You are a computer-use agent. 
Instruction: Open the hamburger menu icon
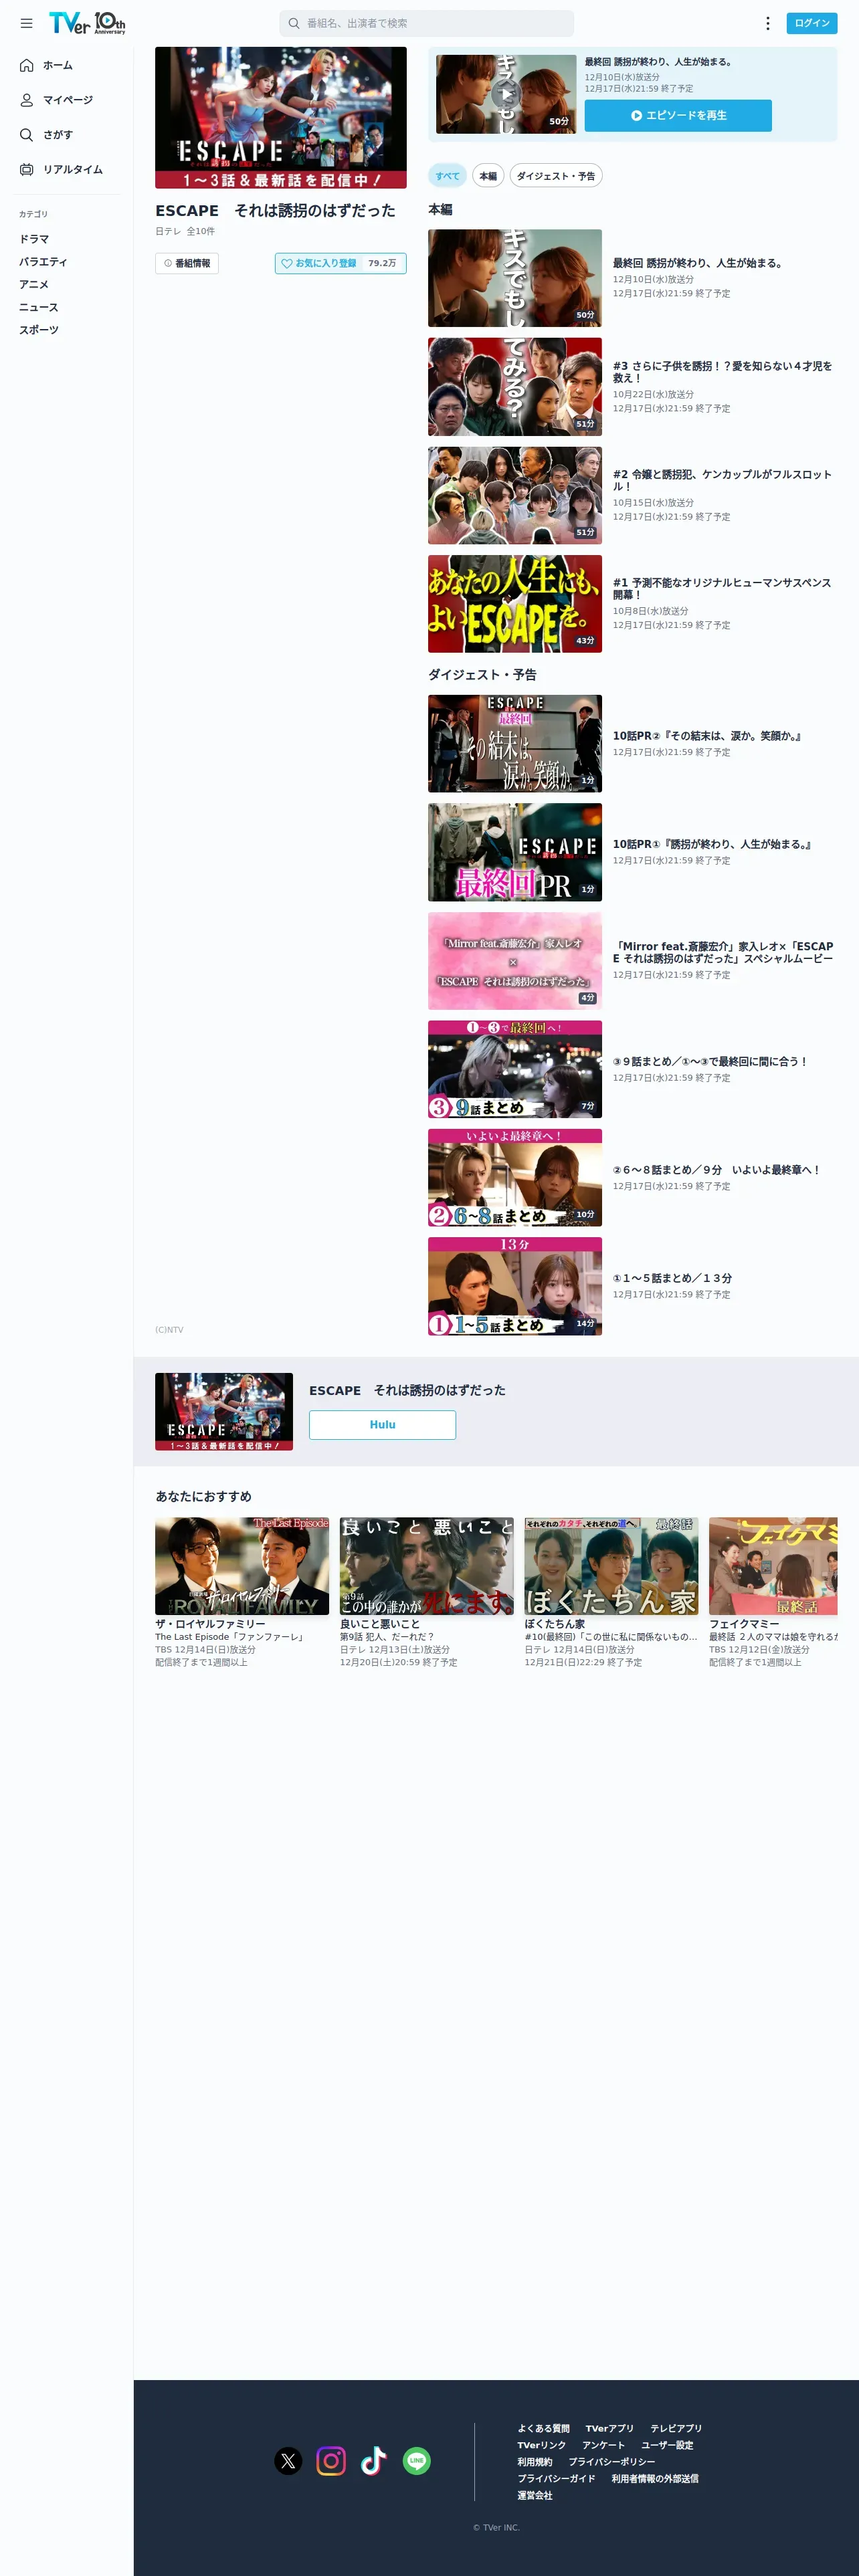(x=27, y=23)
